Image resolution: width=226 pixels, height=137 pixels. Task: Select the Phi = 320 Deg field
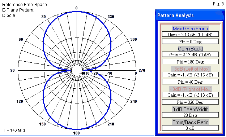point(190,102)
